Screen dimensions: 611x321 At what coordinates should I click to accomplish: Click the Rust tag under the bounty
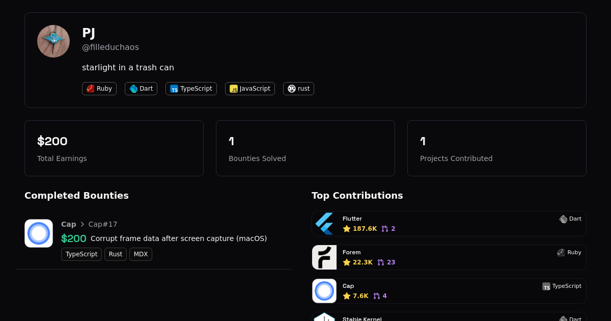116,254
